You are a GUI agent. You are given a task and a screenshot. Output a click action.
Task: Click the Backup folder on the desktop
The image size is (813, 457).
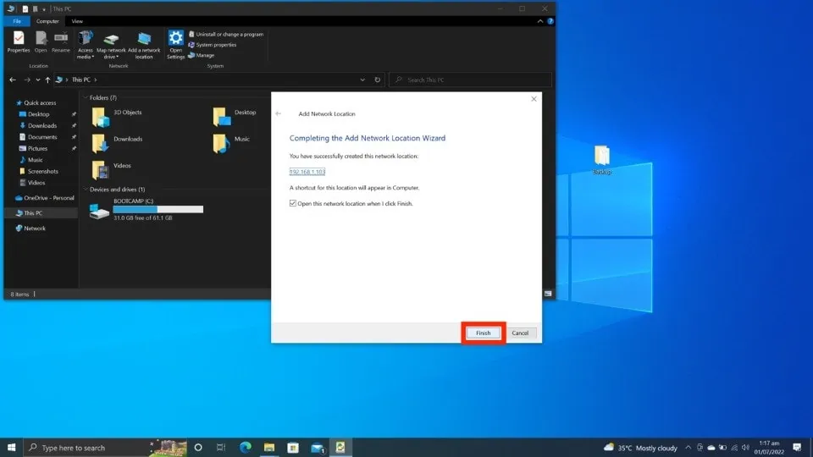[x=601, y=158]
